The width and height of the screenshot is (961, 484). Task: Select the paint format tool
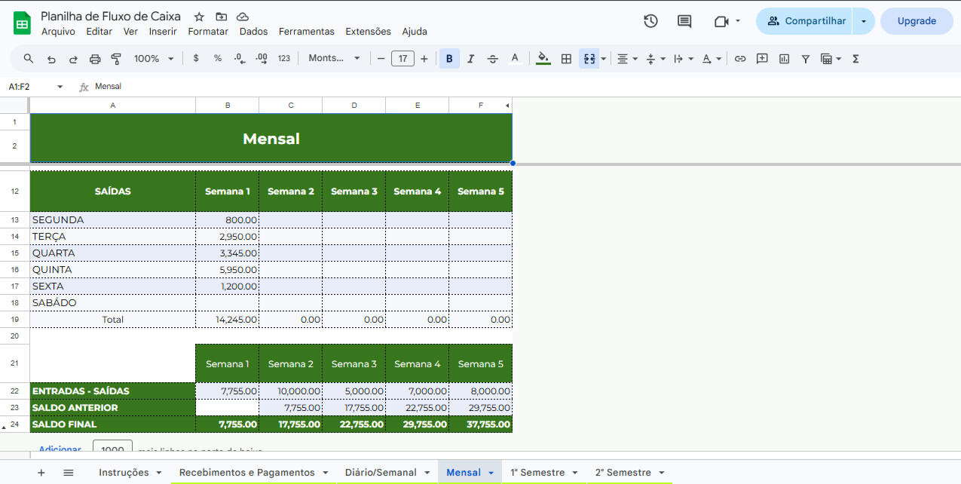point(116,59)
